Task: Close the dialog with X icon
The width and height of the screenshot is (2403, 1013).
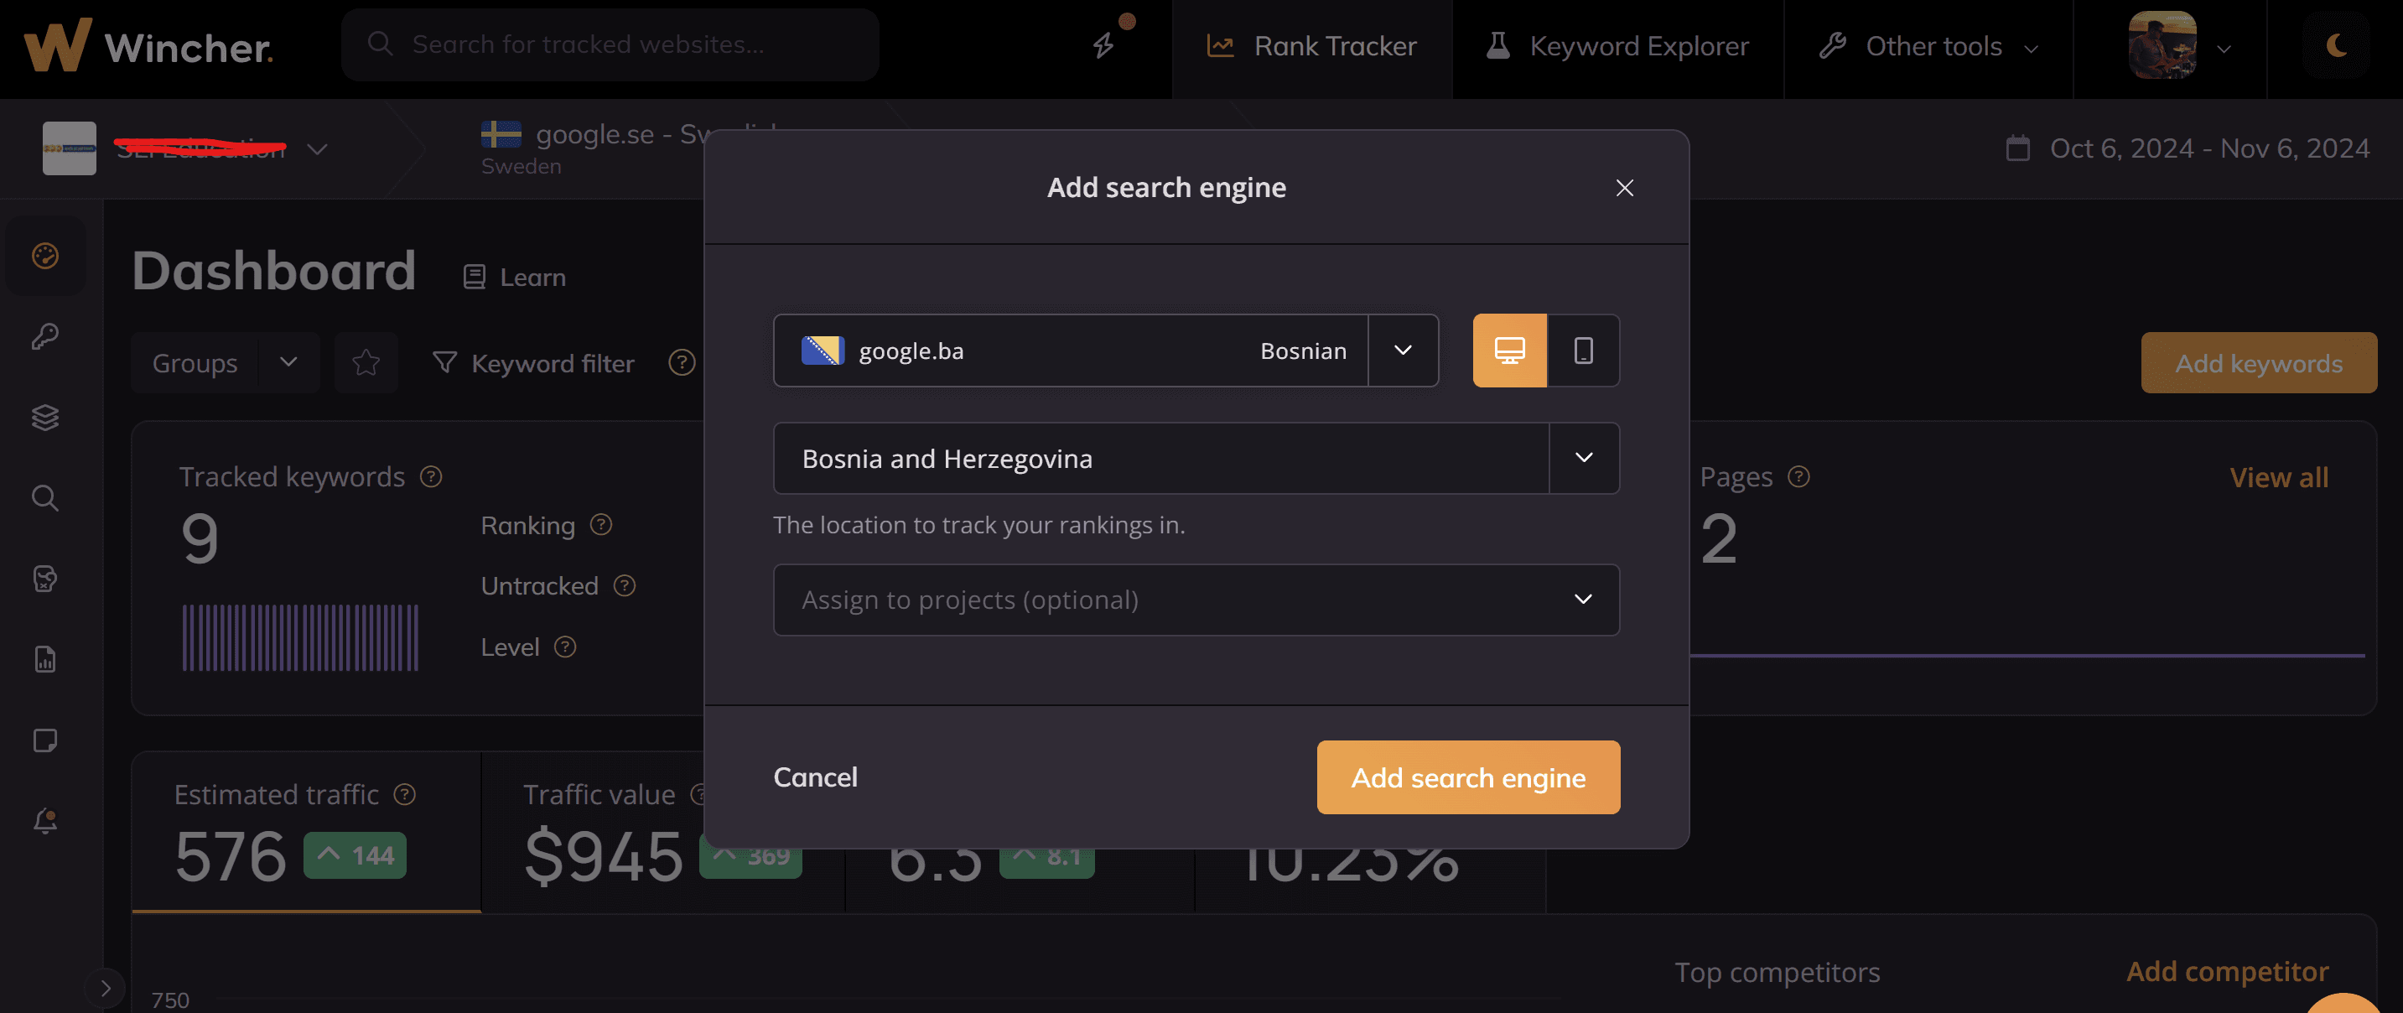Action: (x=1624, y=189)
